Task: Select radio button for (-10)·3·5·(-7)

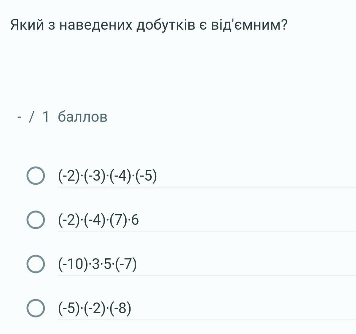Action: tap(35, 264)
